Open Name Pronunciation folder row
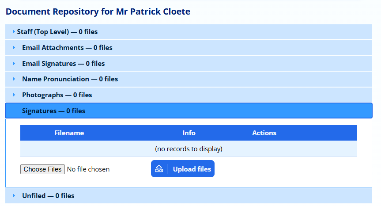Screen dimensions: 381x206 pyautogui.click(x=70, y=79)
